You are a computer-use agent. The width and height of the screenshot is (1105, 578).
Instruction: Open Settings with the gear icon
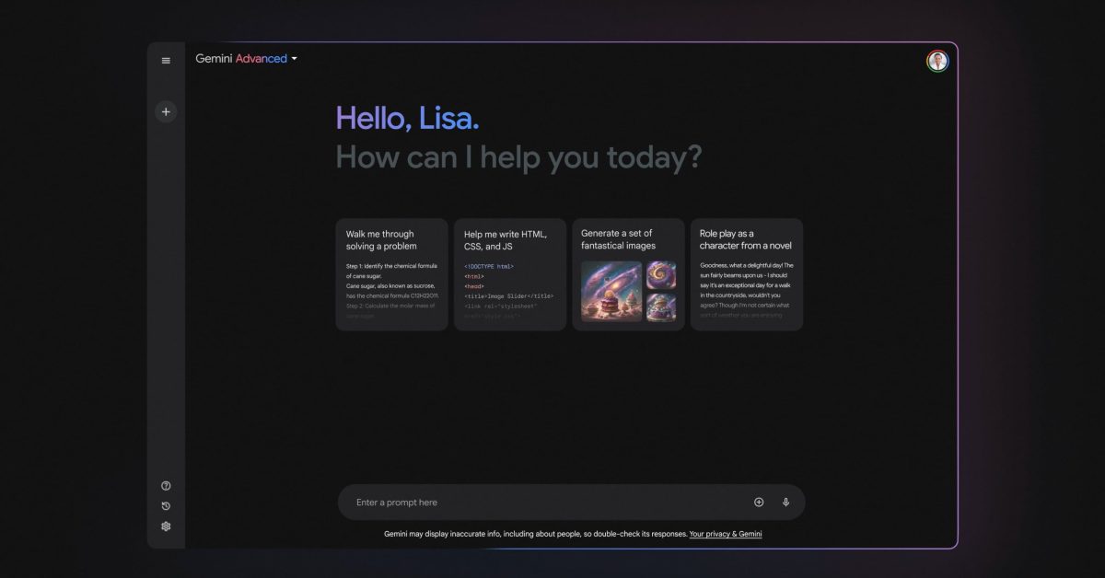pyautogui.click(x=166, y=526)
